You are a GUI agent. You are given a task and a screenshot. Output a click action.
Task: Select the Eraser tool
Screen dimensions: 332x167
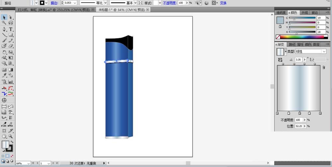click(11, 46)
